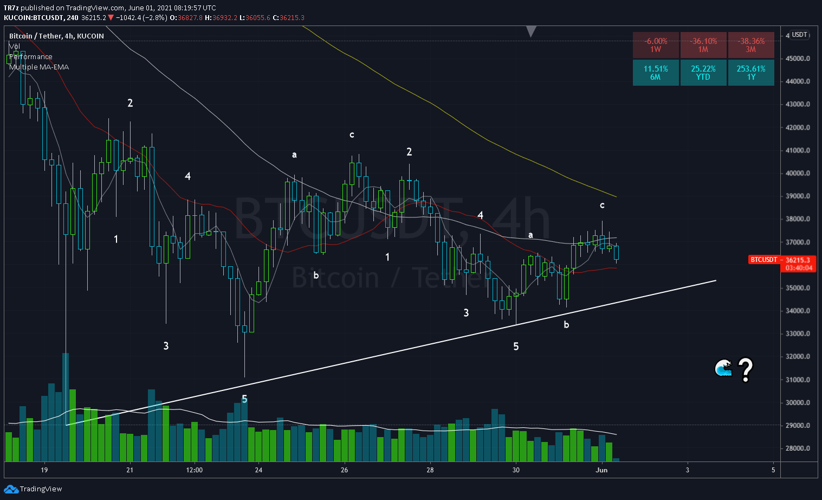
Task: Click the 33000.0 price axis label
Action: click(798, 334)
